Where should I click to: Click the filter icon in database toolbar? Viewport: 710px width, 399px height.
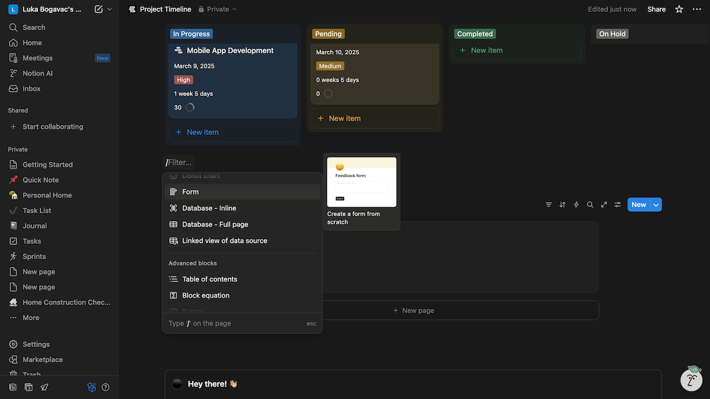point(548,205)
